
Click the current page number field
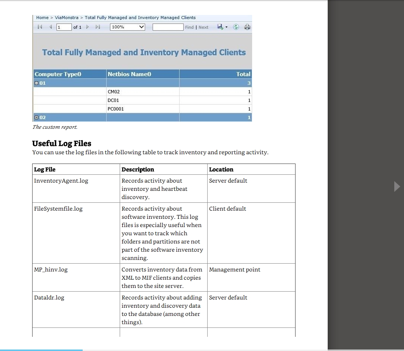64,27
